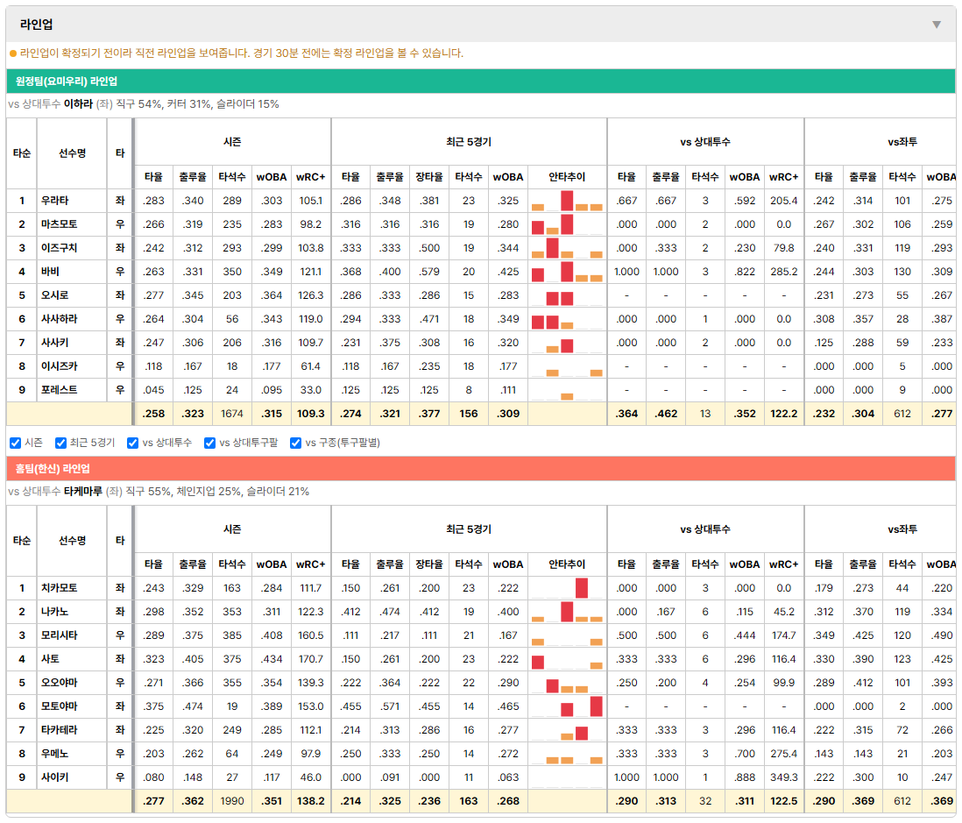962x823 pixels.
Task: Click 나카노's hit trend mini chart
Action: click(x=567, y=612)
